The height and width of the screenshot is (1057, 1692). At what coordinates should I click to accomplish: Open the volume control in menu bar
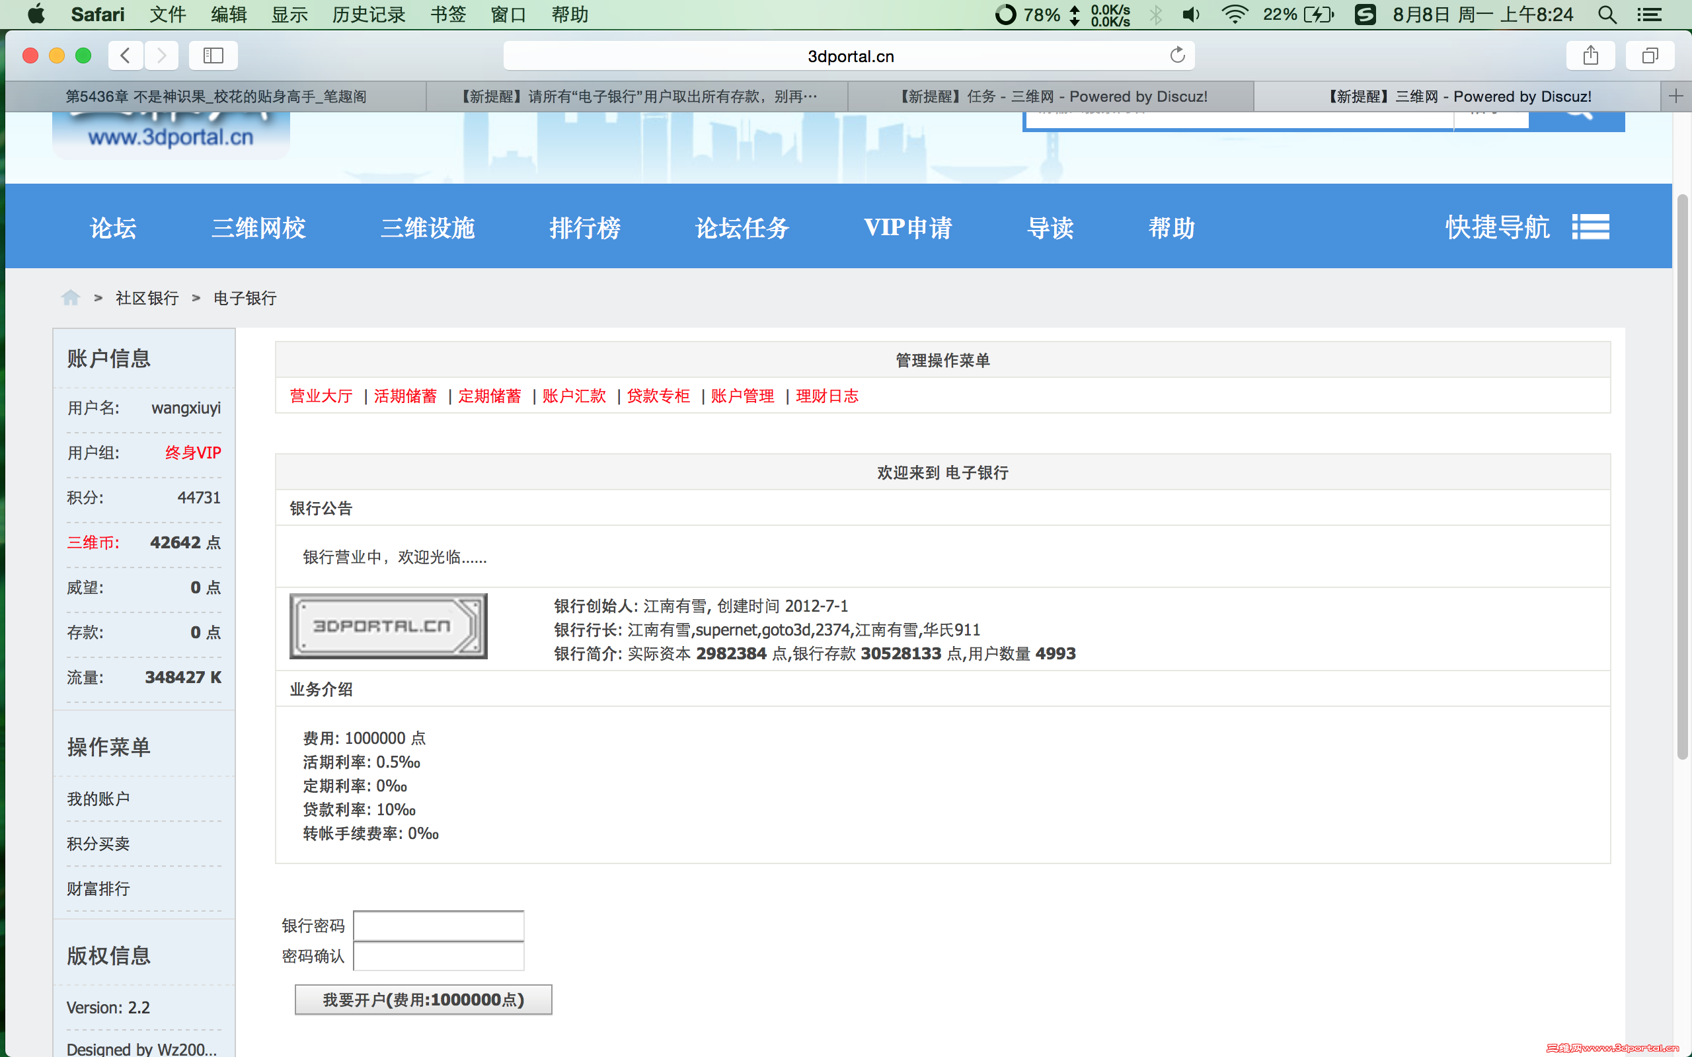(1191, 14)
